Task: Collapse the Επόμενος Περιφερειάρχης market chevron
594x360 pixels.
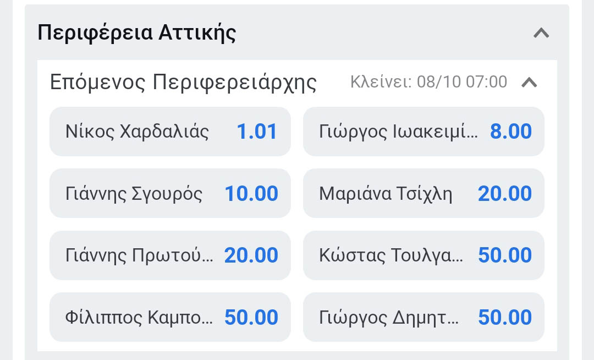Action: coord(529,83)
